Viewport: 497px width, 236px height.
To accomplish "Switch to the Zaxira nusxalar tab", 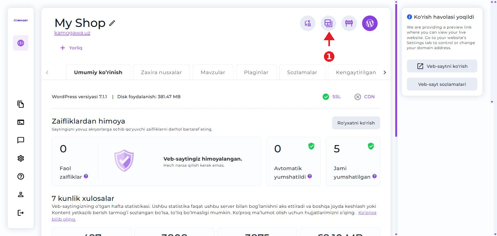I will click(161, 72).
